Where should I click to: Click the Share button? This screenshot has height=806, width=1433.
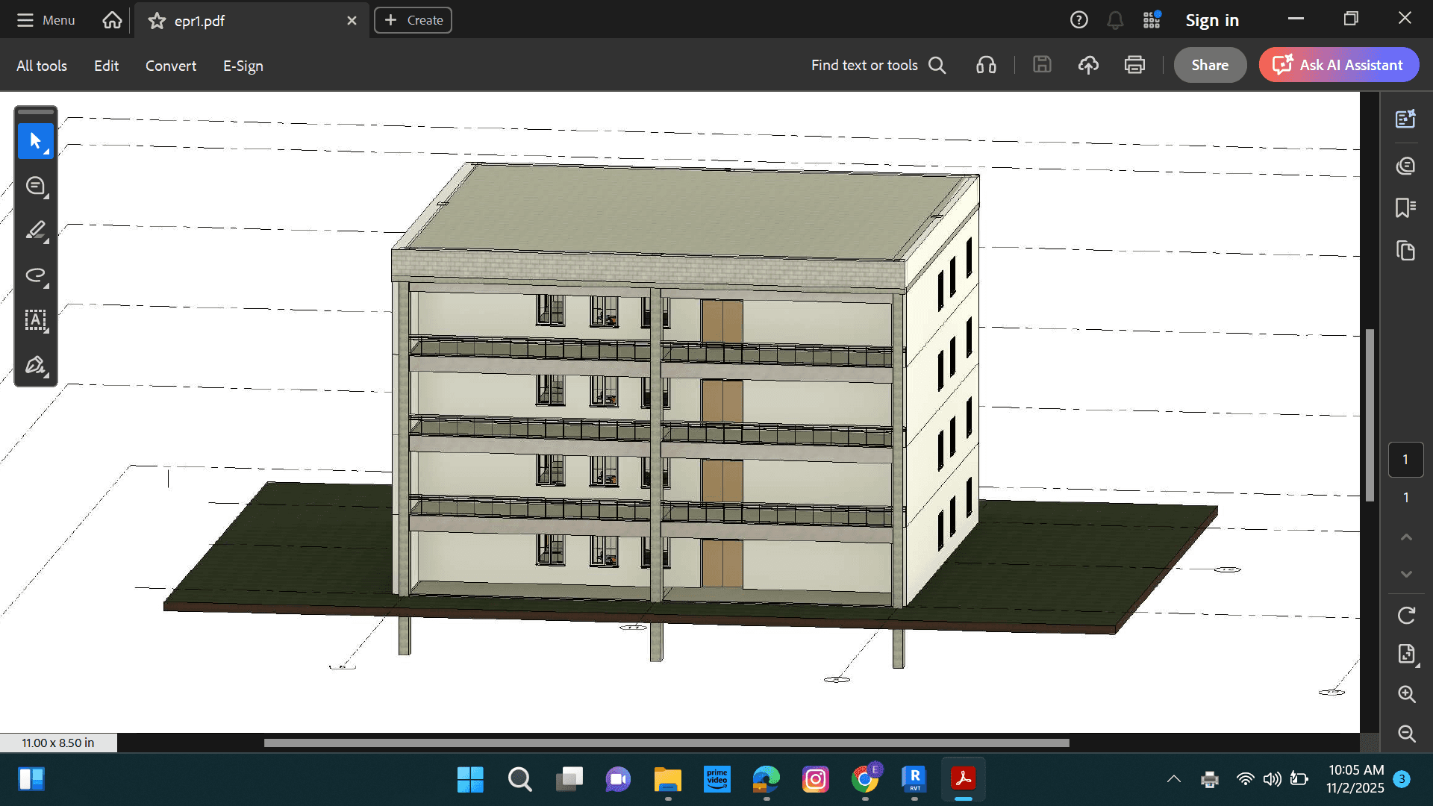pos(1209,66)
